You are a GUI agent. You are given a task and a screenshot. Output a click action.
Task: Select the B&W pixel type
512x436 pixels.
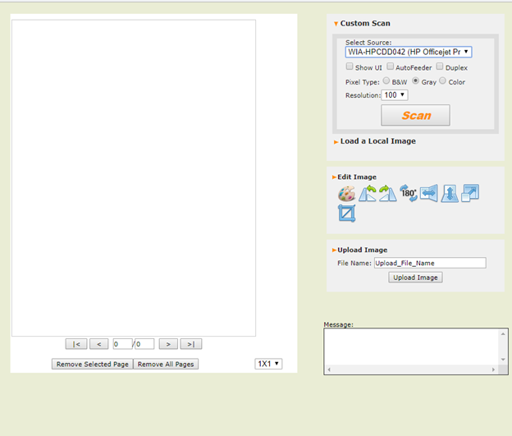(x=386, y=81)
